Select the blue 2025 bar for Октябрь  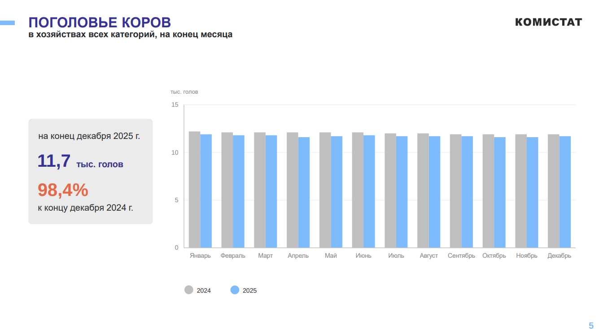(500, 192)
